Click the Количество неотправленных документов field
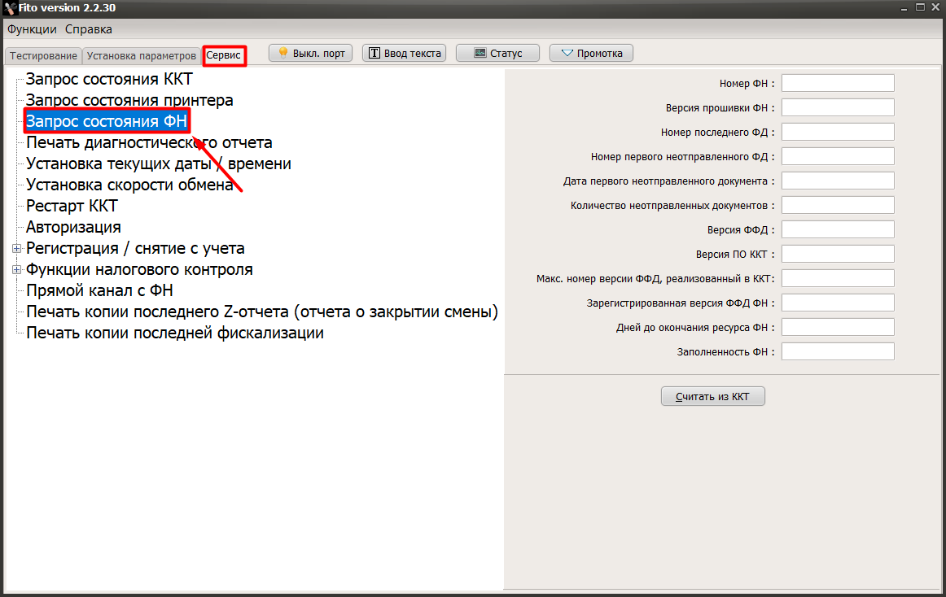Viewport: 946px width, 597px height. (838, 205)
